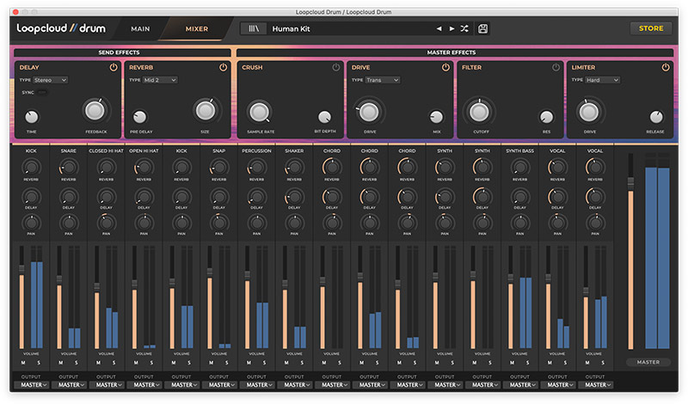Mute the Synth Bass channel
The image size is (688, 404).
click(512, 363)
